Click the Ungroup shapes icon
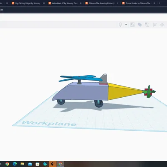167x167 pixels. click(147, 25)
